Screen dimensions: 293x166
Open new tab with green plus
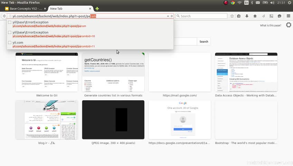(x=97, y=9)
